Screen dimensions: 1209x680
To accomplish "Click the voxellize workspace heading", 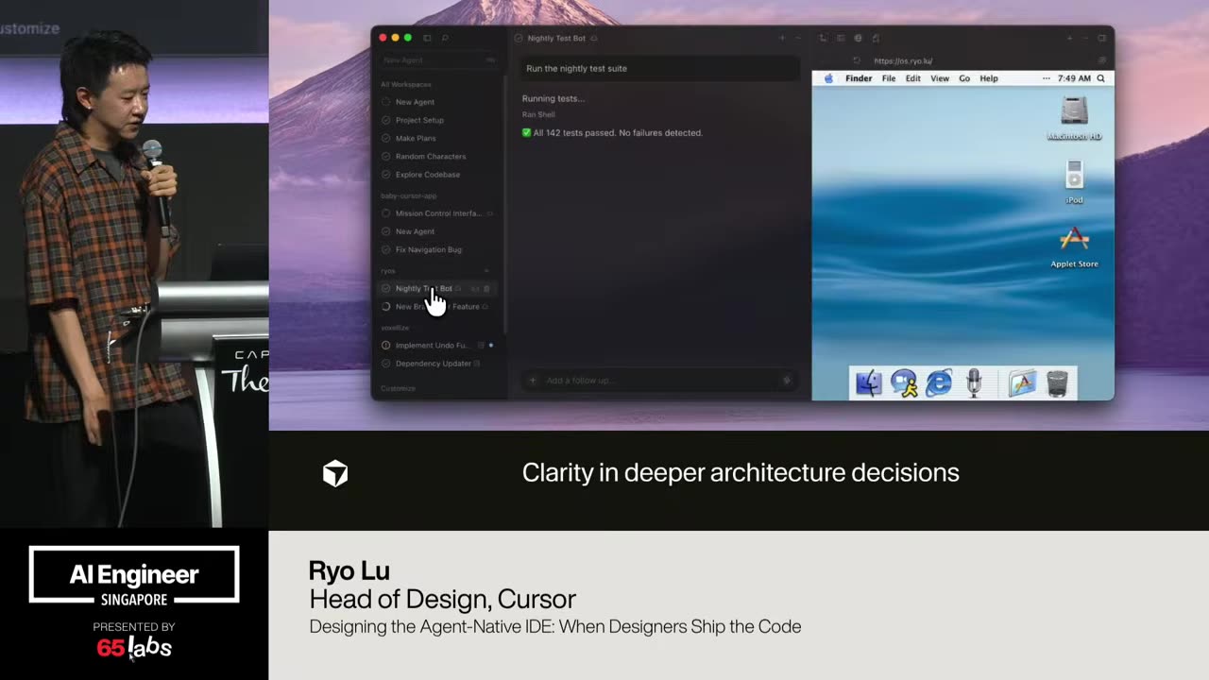I will coord(395,328).
